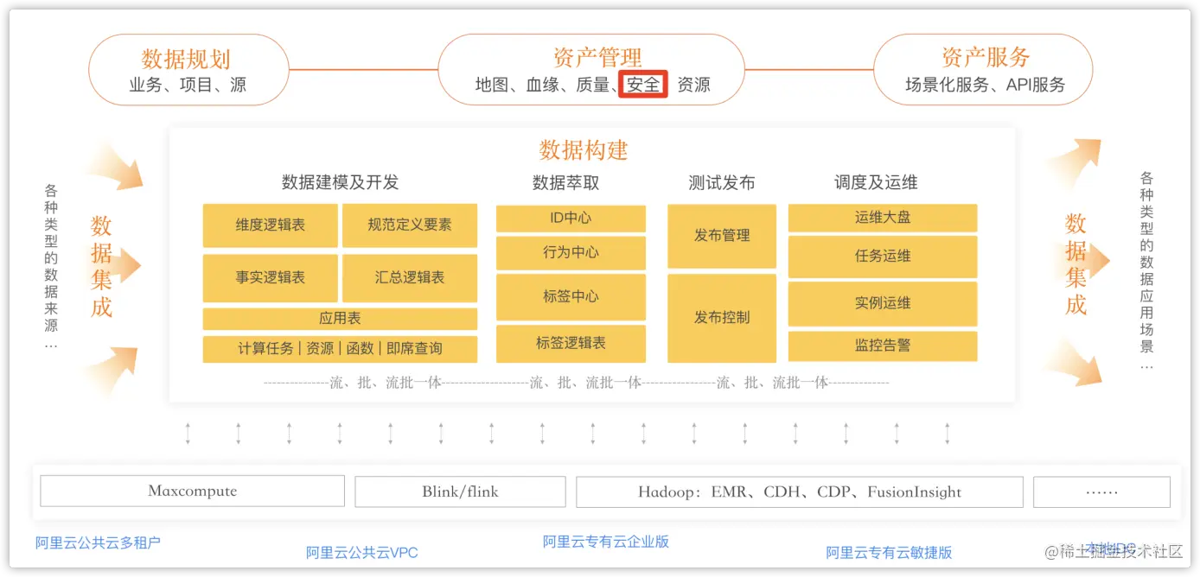Image resolution: width=1200 pixels, height=577 pixels.
Task: Select the 各种类型的数据应用场景 vertical text
Action: click(x=1146, y=270)
